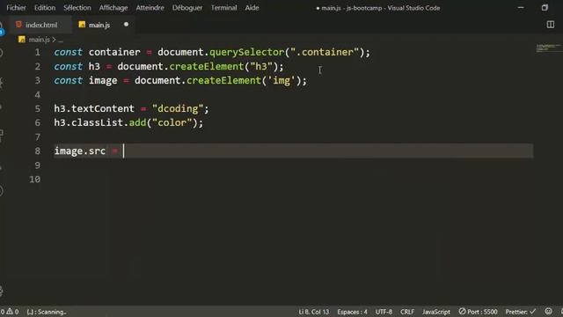
Task: Select language mode JavaScript
Action: point(436,312)
